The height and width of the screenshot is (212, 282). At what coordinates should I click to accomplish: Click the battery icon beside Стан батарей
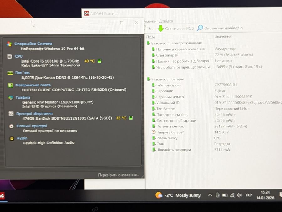(x=154, y=55)
